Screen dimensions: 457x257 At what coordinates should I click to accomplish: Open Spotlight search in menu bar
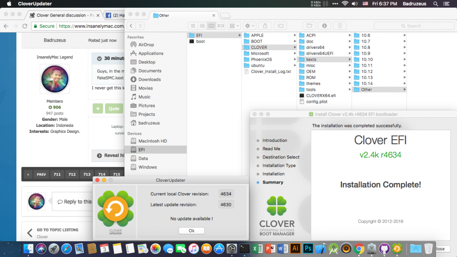[x=436, y=4]
